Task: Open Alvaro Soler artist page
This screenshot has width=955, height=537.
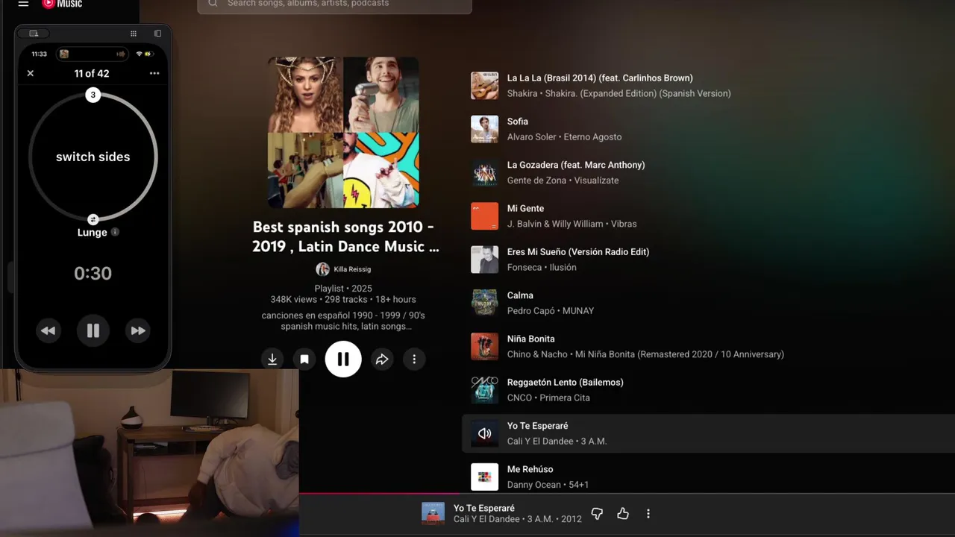Action: (532, 137)
